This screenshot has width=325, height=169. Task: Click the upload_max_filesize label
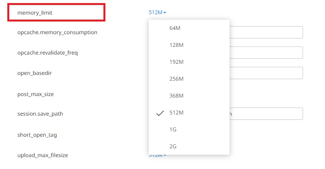coord(43,156)
